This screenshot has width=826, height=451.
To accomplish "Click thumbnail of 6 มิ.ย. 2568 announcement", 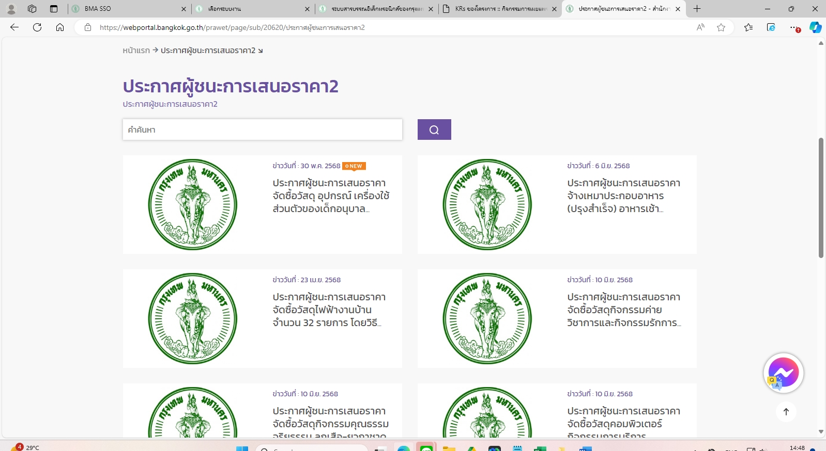I will (487, 204).
